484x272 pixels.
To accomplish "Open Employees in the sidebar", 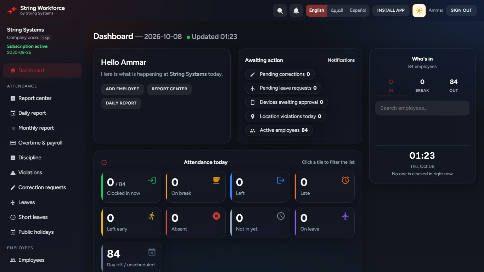I will click(42, 260).
